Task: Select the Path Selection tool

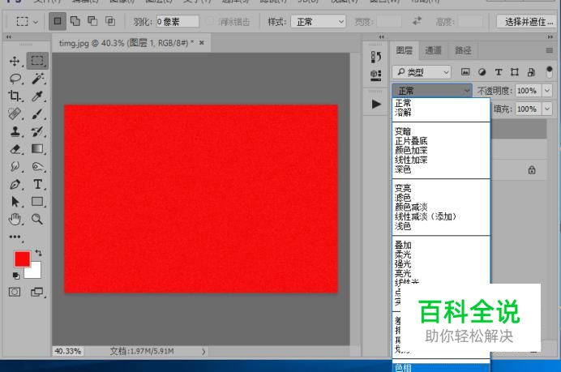Action: click(15, 202)
